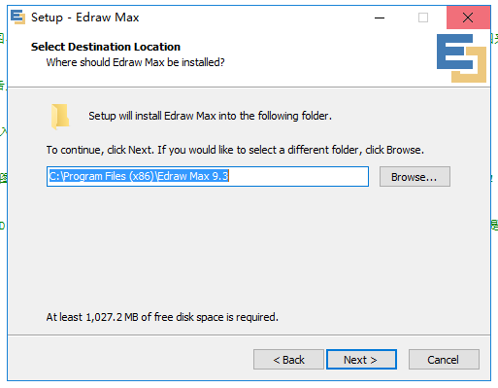Open the Browse... folder dialog
The height and width of the screenshot is (388, 498).
(415, 177)
